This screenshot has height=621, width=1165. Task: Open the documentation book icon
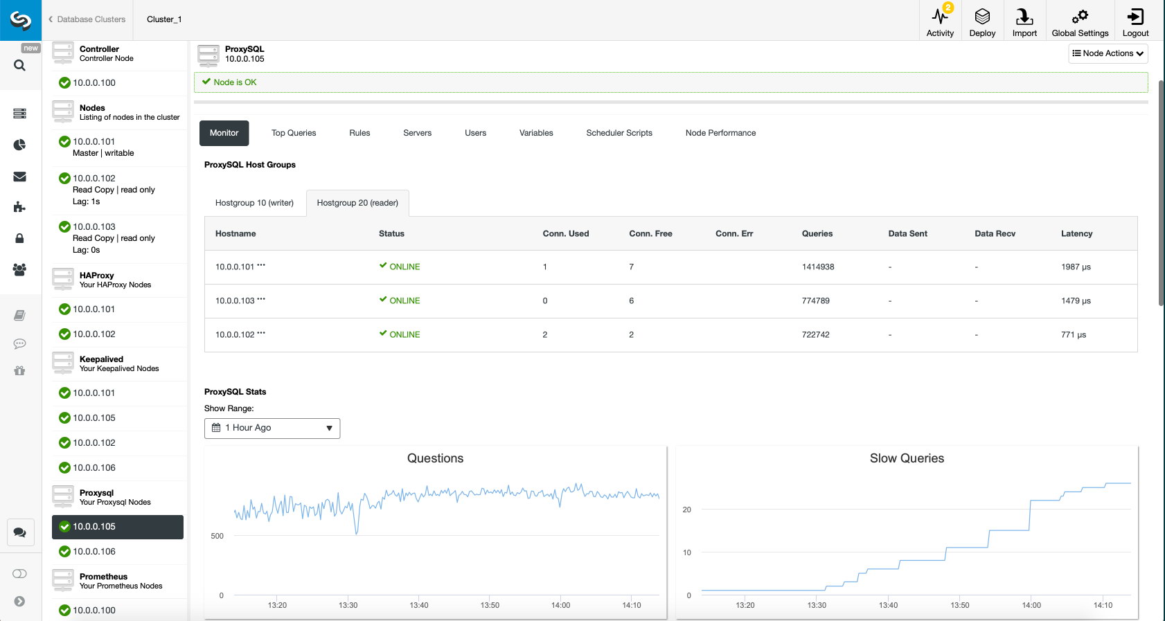[x=19, y=315]
